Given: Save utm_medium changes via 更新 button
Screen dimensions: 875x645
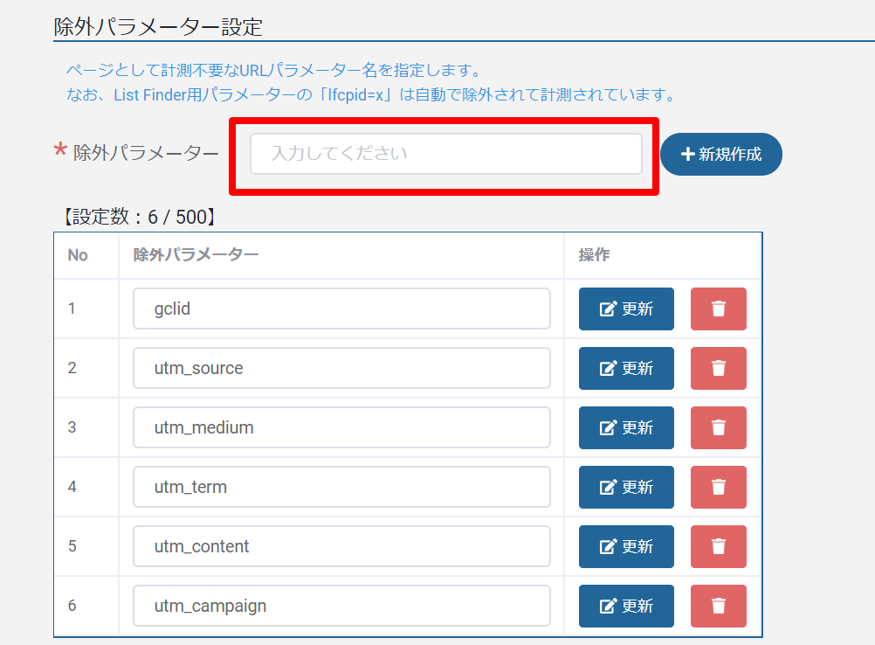Looking at the screenshot, I should [626, 427].
